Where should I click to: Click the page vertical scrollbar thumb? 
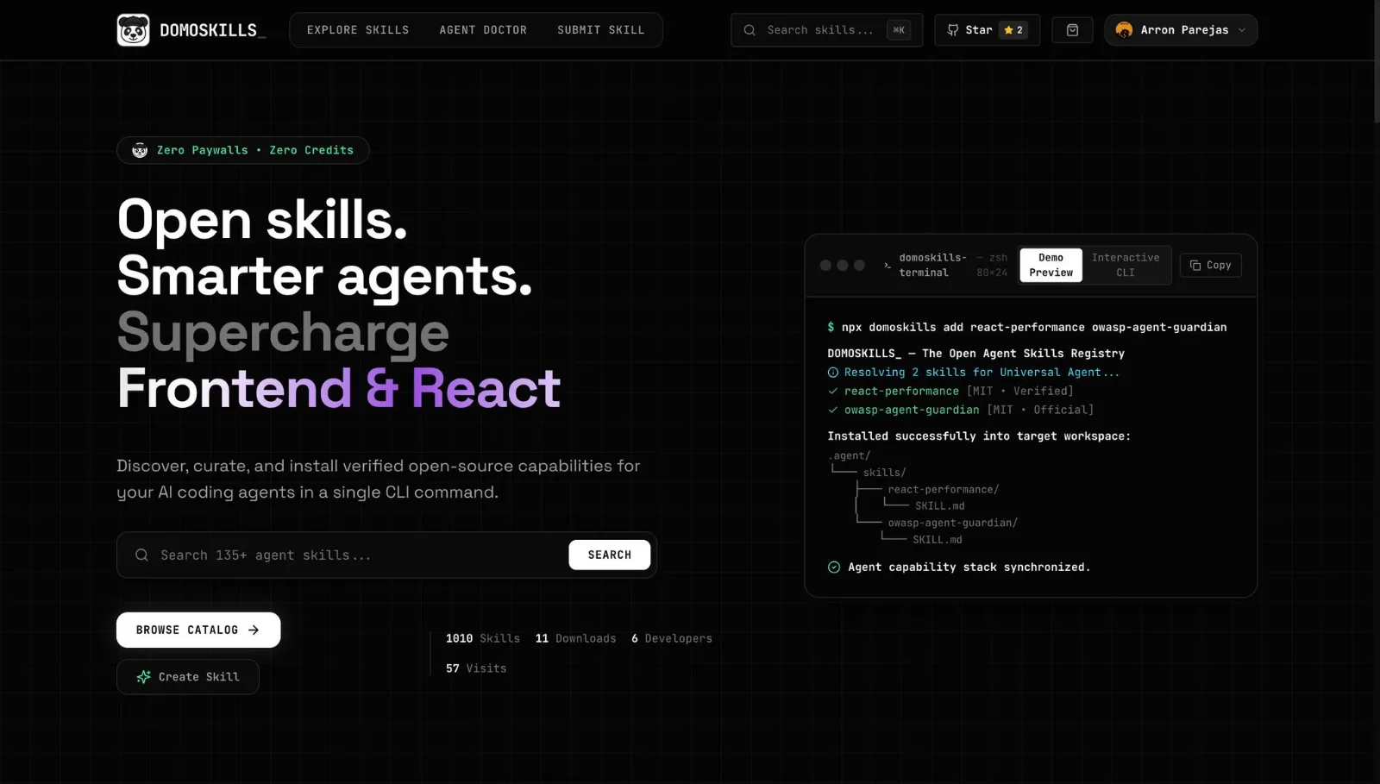[1377, 60]
